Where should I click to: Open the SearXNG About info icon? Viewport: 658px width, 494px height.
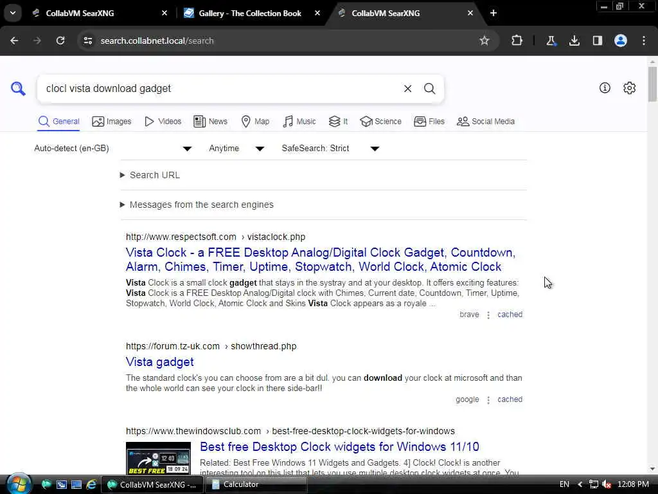(605, 87)
